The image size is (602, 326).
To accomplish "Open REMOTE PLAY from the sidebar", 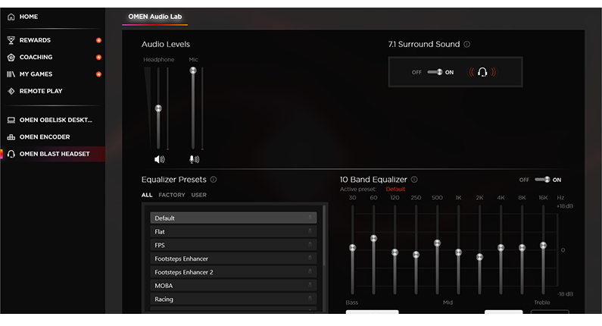I will click(x=41, y=91).
